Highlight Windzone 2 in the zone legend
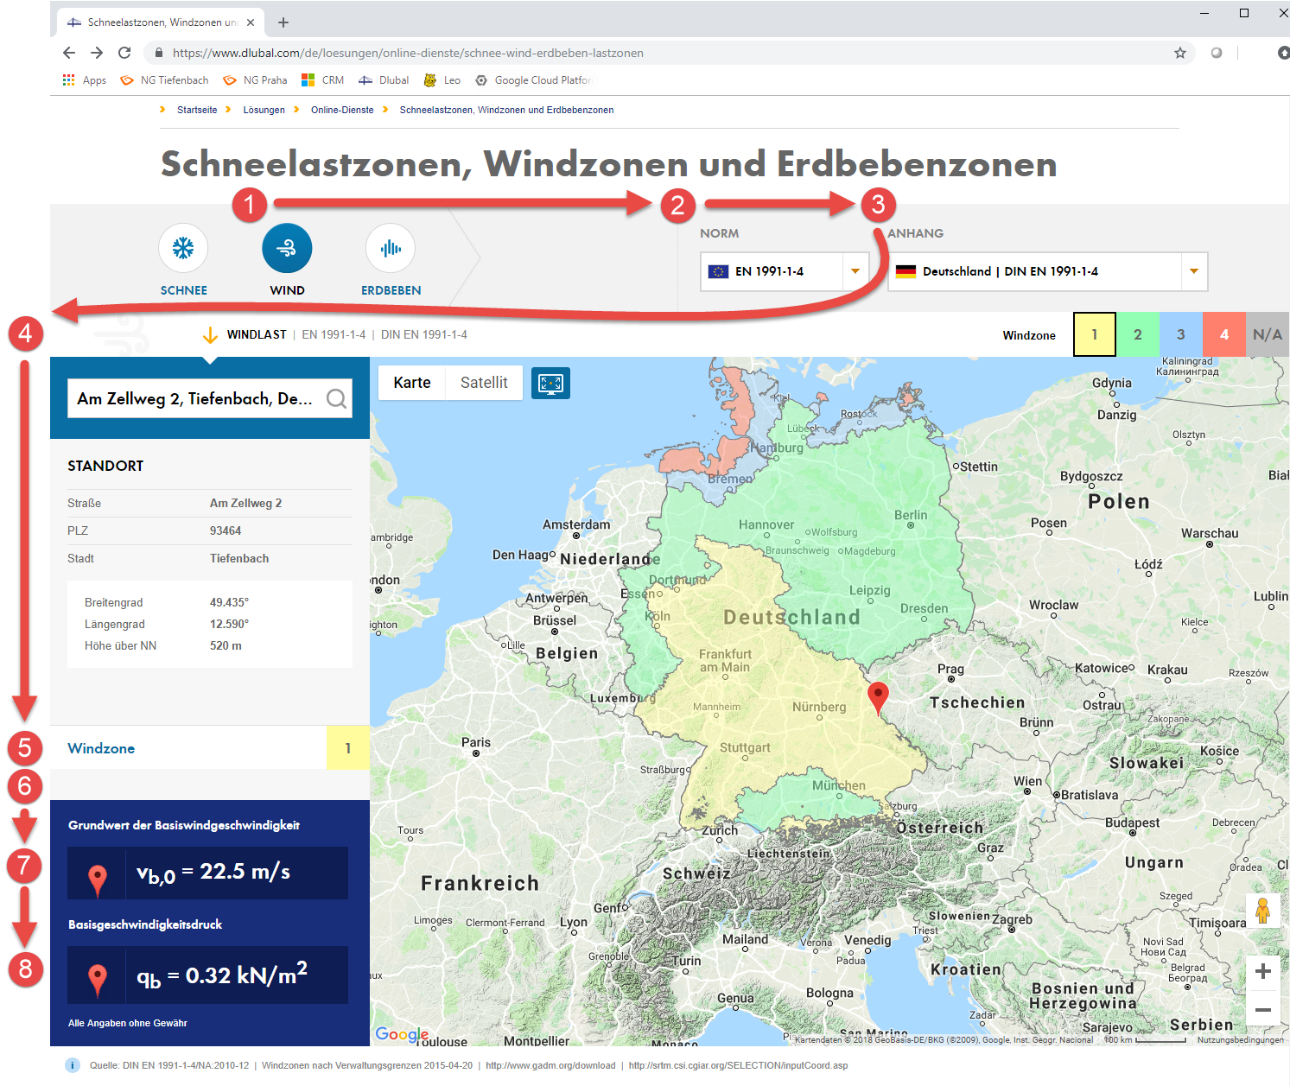Screen dimensions: 1290x1086 tap(1137, 334)
